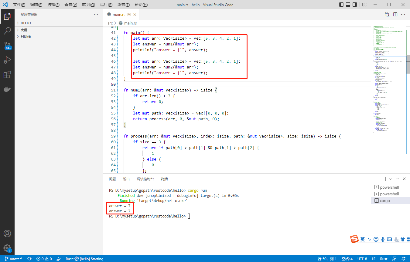Open editor more actions ellipsis
Screen dimensions: 410x262
[x=403, y=15]
